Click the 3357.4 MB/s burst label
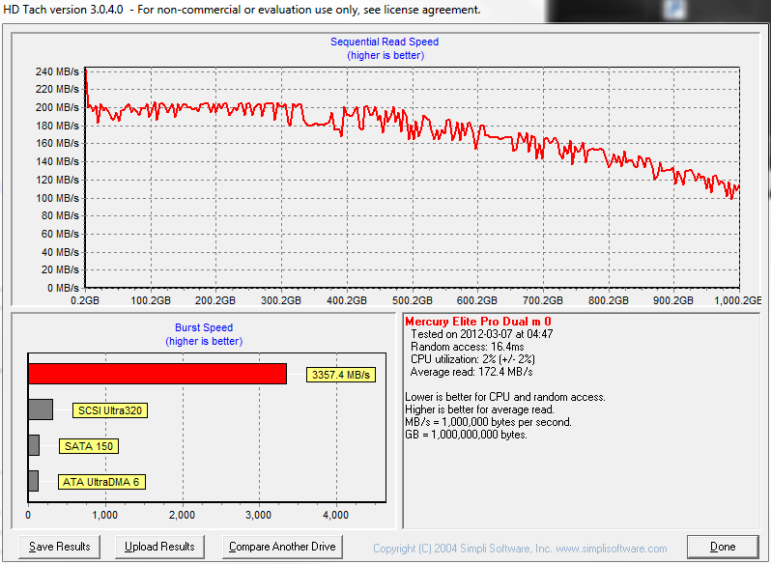Image resolution: width=771 pixels, height=564 pixels. [340, 375]
